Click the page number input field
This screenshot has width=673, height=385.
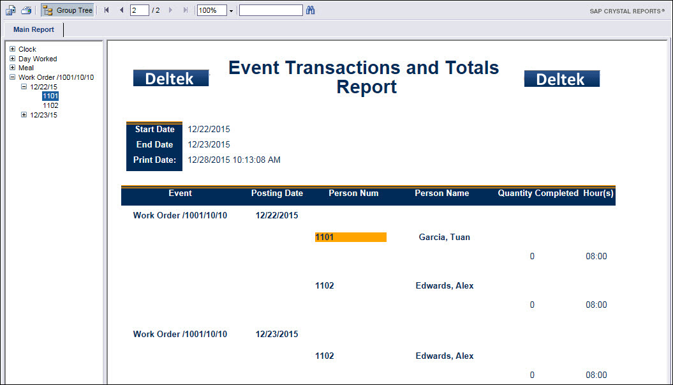click(139, 10)
